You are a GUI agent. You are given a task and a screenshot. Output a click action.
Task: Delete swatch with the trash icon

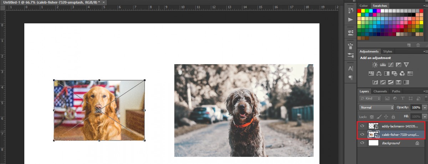tap(418, 45)
